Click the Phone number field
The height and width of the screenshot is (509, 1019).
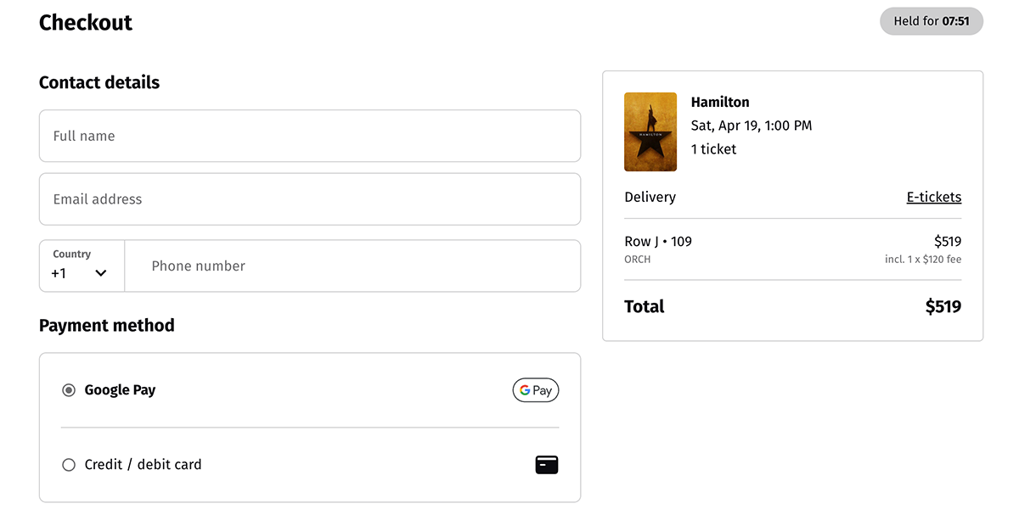[x=352, y=266]
